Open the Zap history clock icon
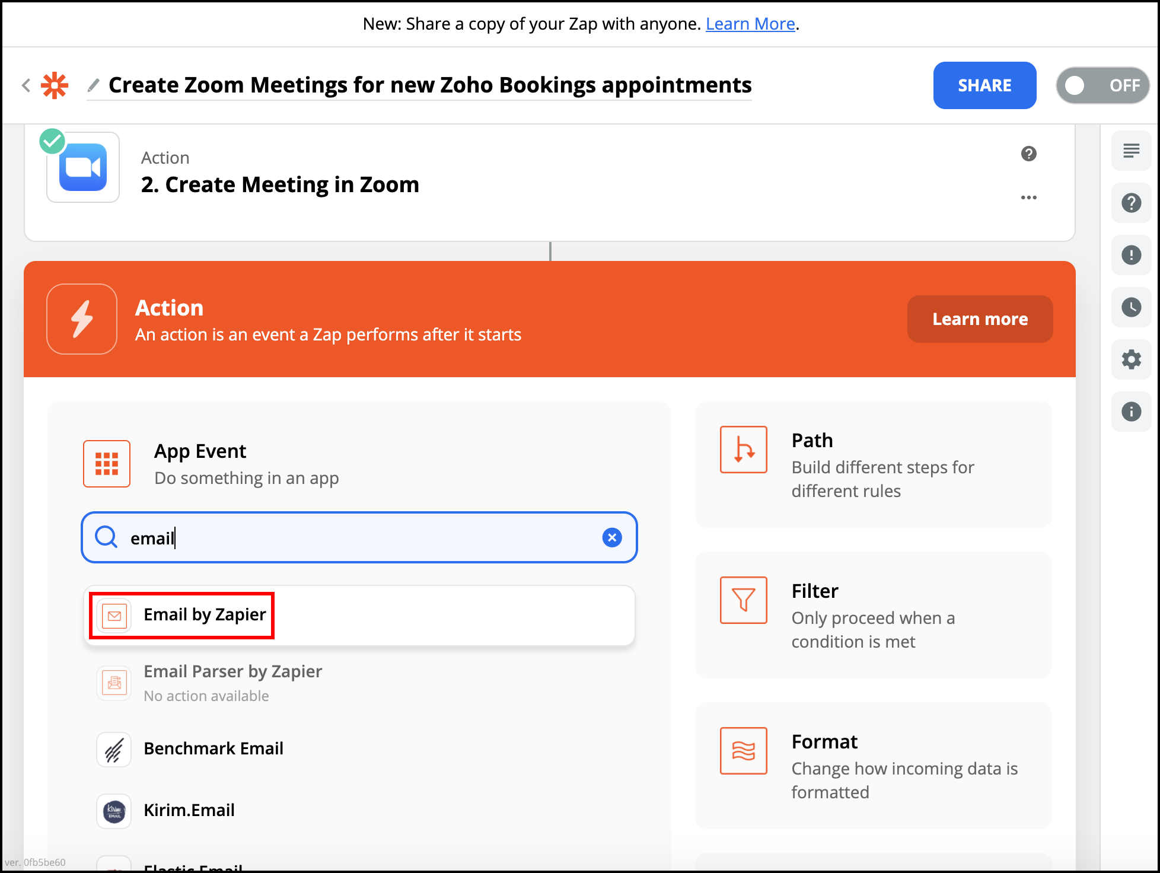Image resolution: width=1160 pixels, height=873 pixels. 1131,307
